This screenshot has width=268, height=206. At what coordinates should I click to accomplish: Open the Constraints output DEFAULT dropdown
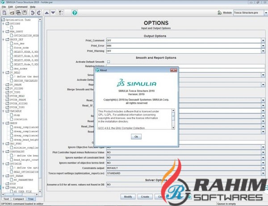pyautogui.click(x=263, y=168)
